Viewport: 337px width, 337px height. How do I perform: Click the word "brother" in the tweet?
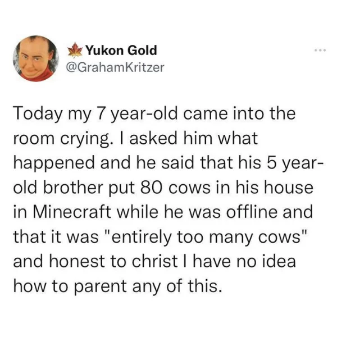click(73, 188)
